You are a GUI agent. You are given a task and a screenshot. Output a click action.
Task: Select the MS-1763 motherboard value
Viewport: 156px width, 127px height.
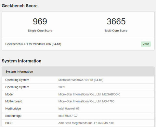pos(86,101)
